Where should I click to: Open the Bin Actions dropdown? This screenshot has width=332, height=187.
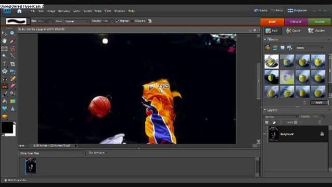tap(98, 153)
